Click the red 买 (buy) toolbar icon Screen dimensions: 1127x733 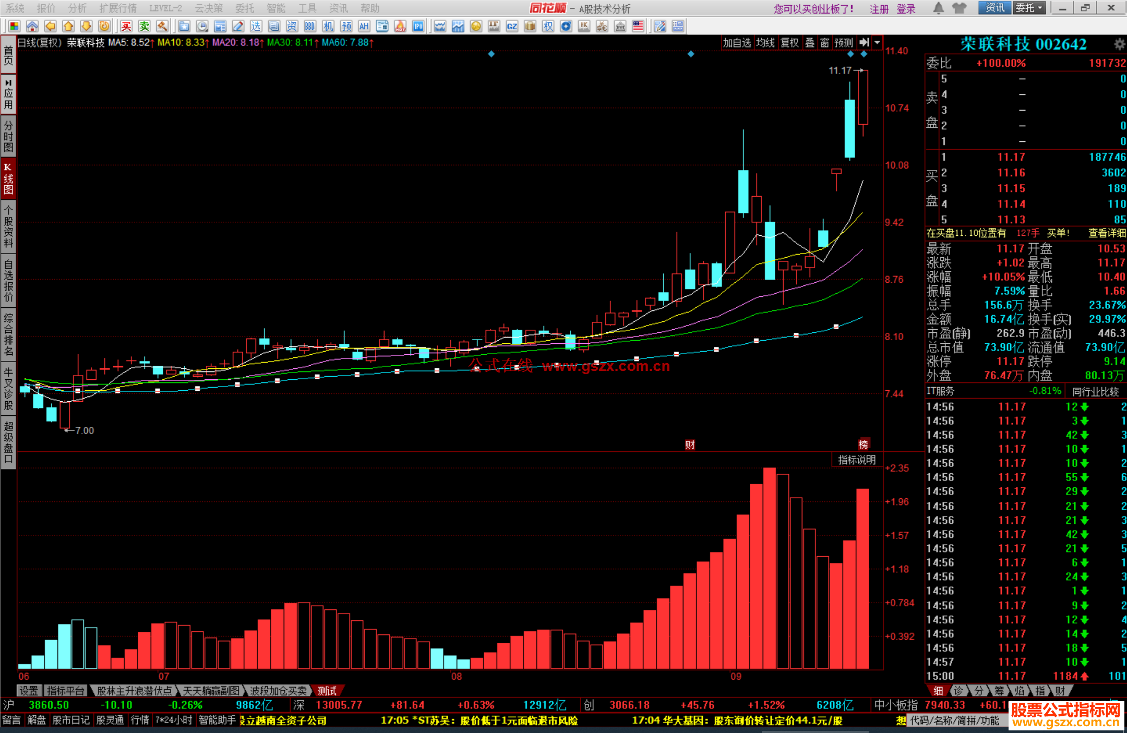click(126, 26)
